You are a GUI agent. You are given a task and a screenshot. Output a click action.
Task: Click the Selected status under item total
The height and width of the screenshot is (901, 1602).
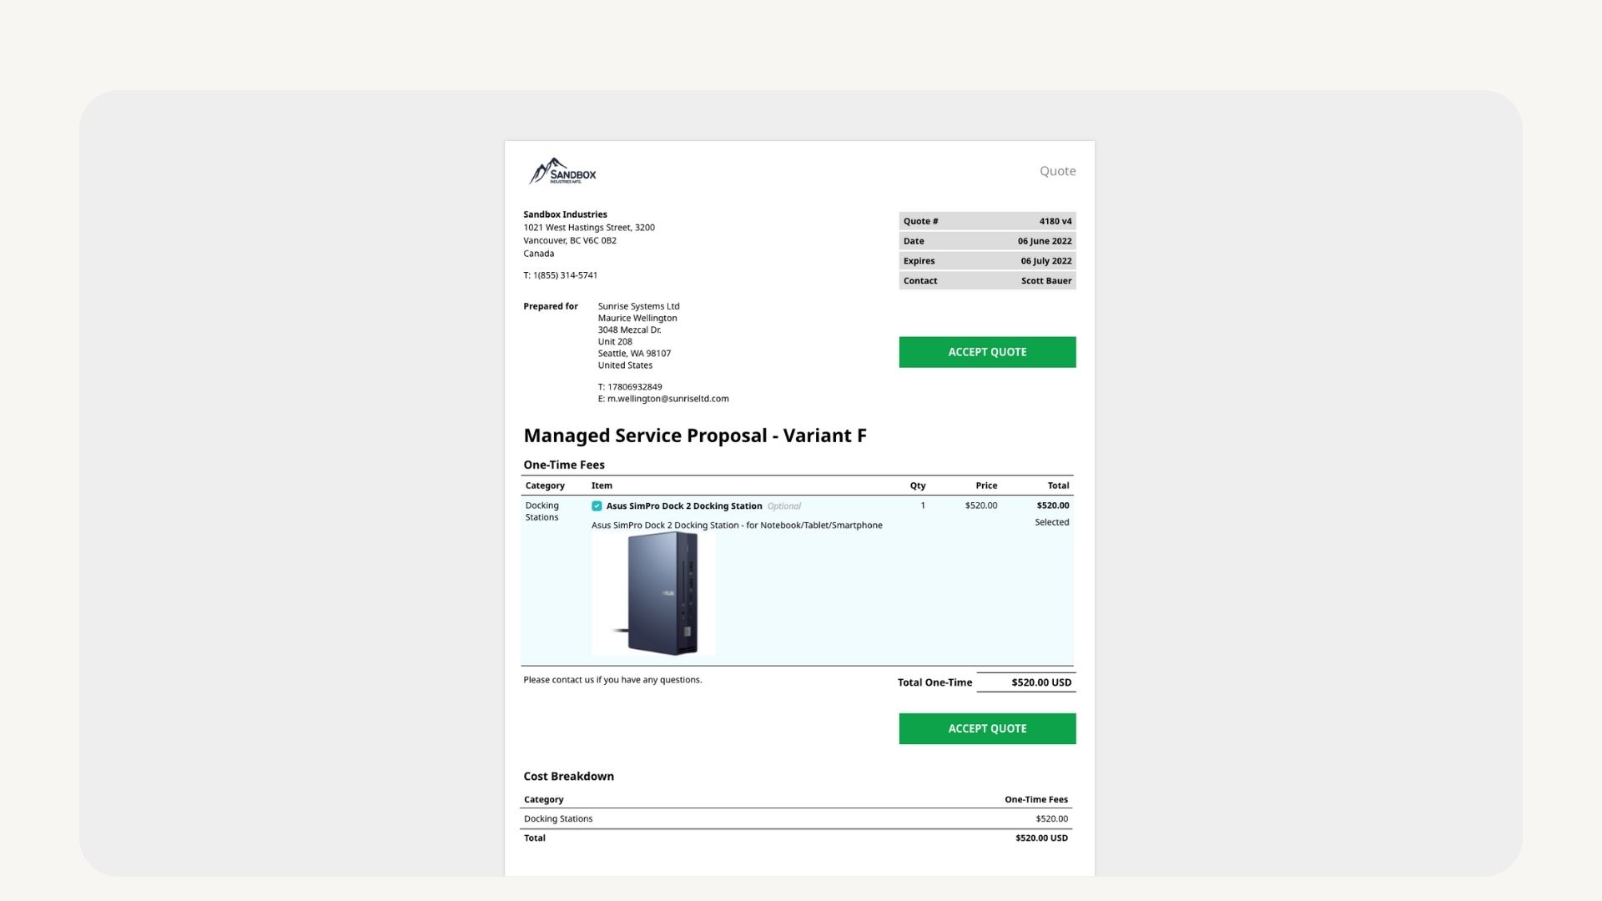(x=1051, y=522)
